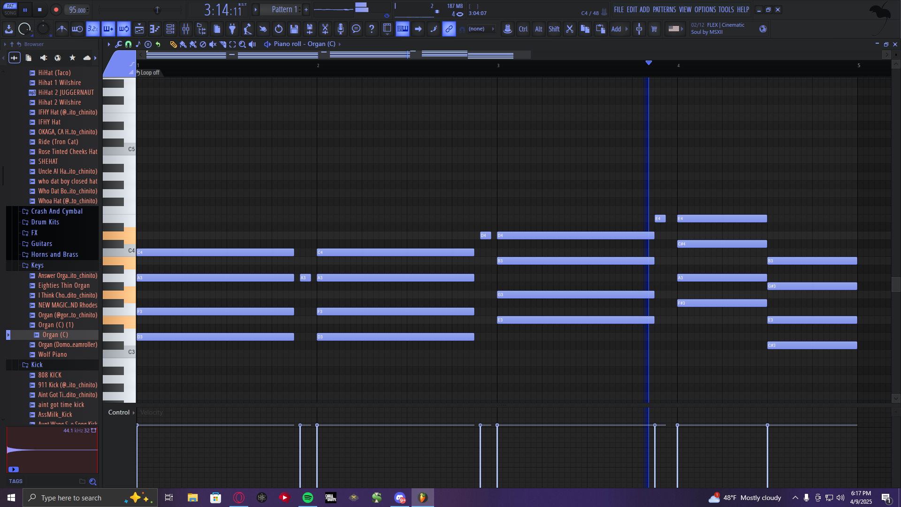Toggle PAT/SONG mode switch
Viewport: 901px width, 507px height.
click(10, 9)
